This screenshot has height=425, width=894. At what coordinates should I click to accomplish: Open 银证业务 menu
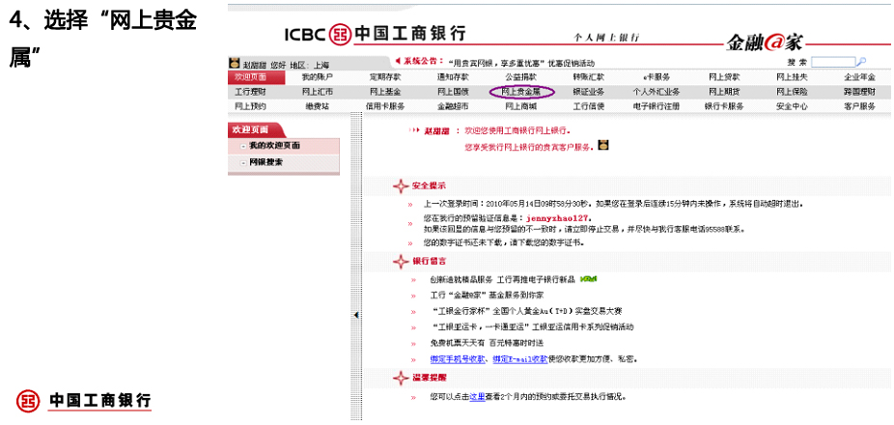click(588, 91)
